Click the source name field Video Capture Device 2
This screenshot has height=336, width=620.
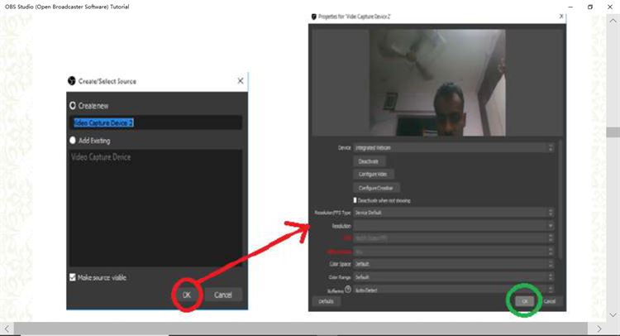(155, 122)
